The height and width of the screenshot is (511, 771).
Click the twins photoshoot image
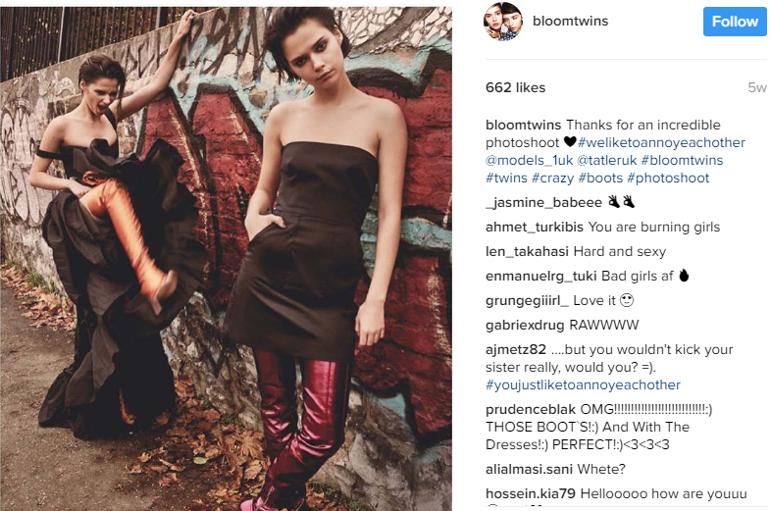pos(227,258)
